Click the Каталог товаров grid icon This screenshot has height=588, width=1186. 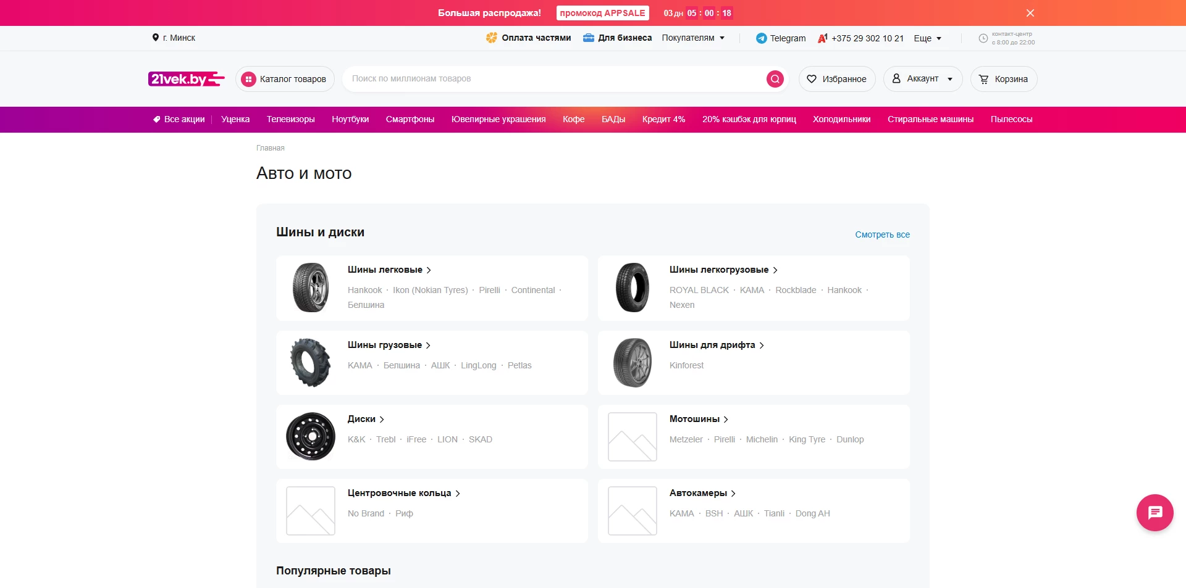coord(249,78)
